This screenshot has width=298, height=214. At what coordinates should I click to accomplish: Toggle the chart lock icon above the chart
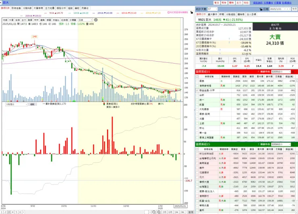pyautogui.click(x=192, y=12)
